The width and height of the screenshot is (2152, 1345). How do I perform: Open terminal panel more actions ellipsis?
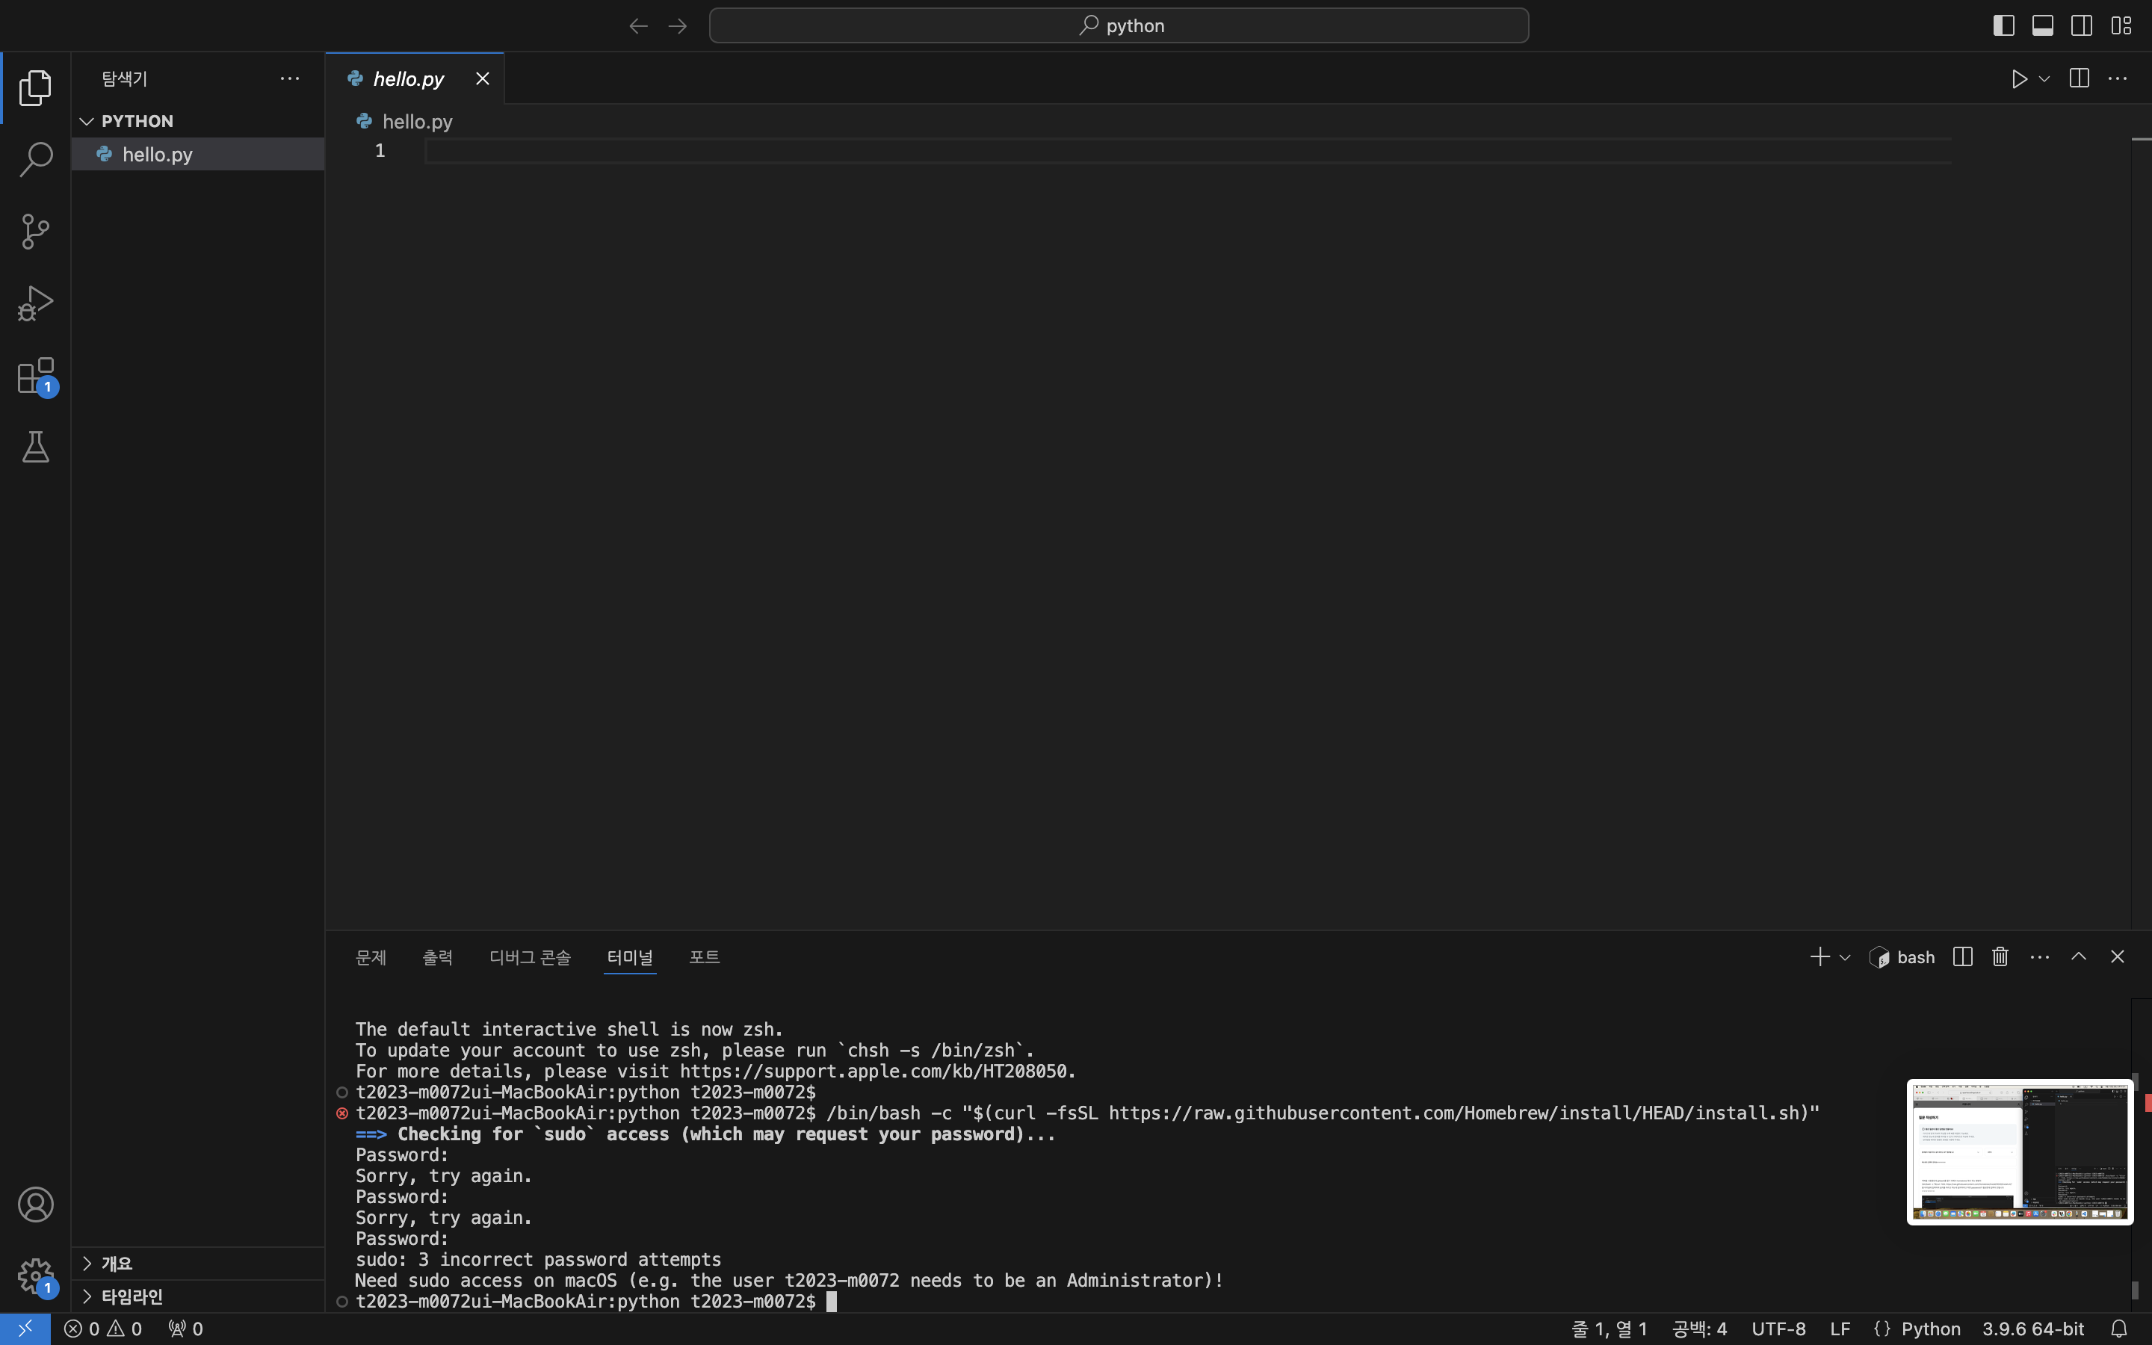2040,957
